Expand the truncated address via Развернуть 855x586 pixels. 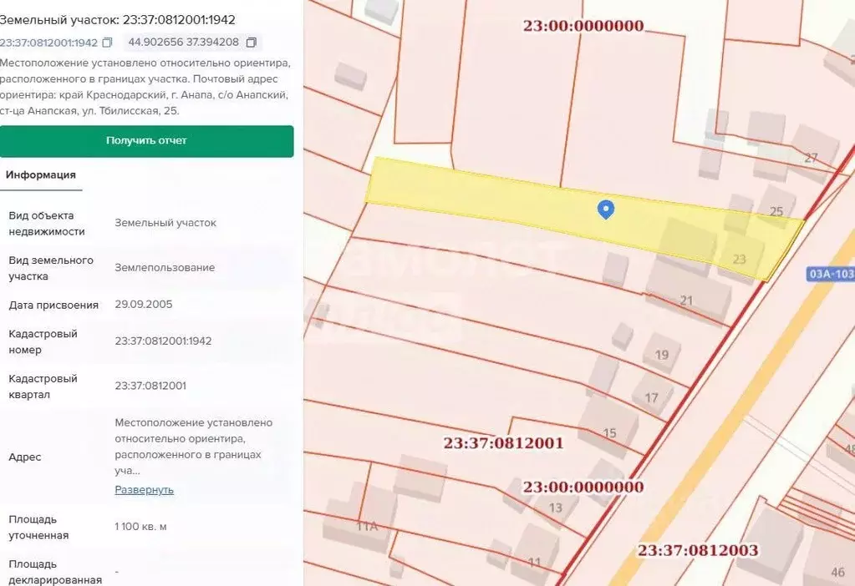(144, 489)
